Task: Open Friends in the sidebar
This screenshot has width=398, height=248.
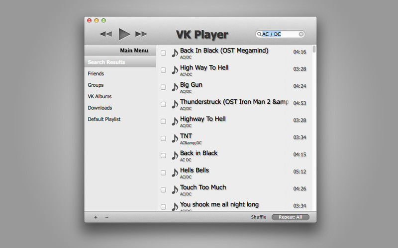Action: tap(96, 73)
